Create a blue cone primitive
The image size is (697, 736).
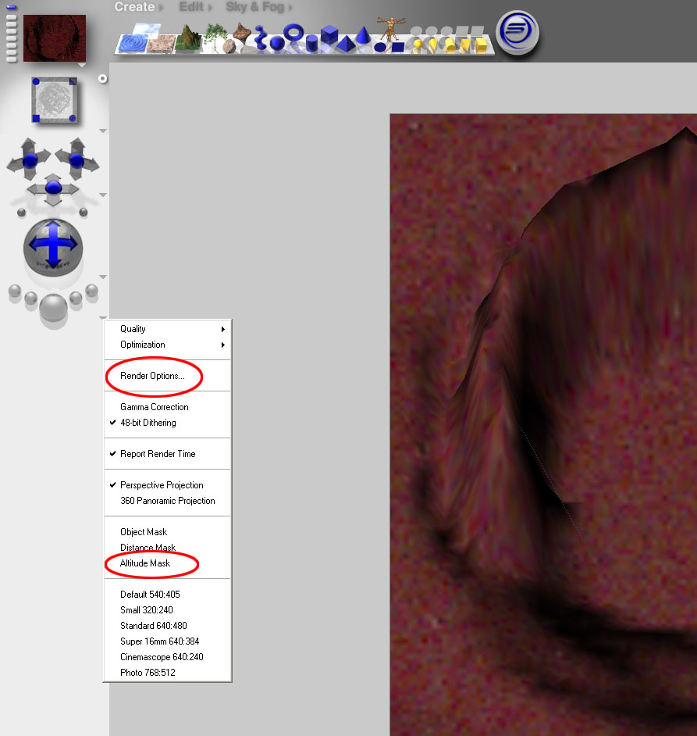363,34
